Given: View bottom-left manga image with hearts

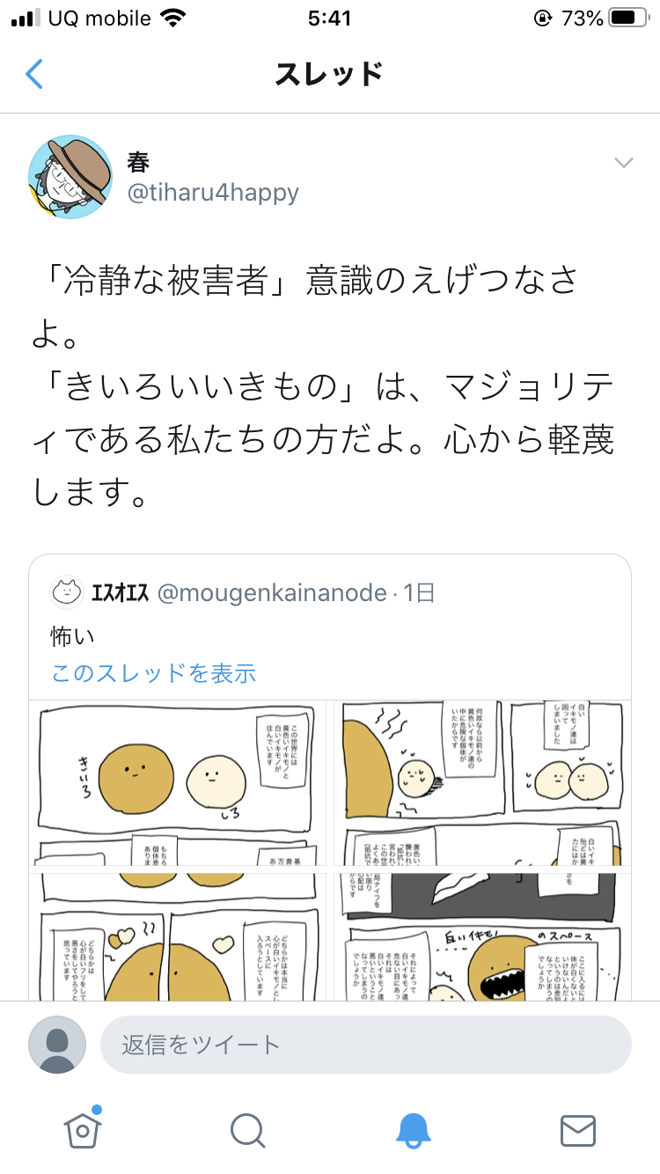Looking at the screenshot, I should 177,937.
